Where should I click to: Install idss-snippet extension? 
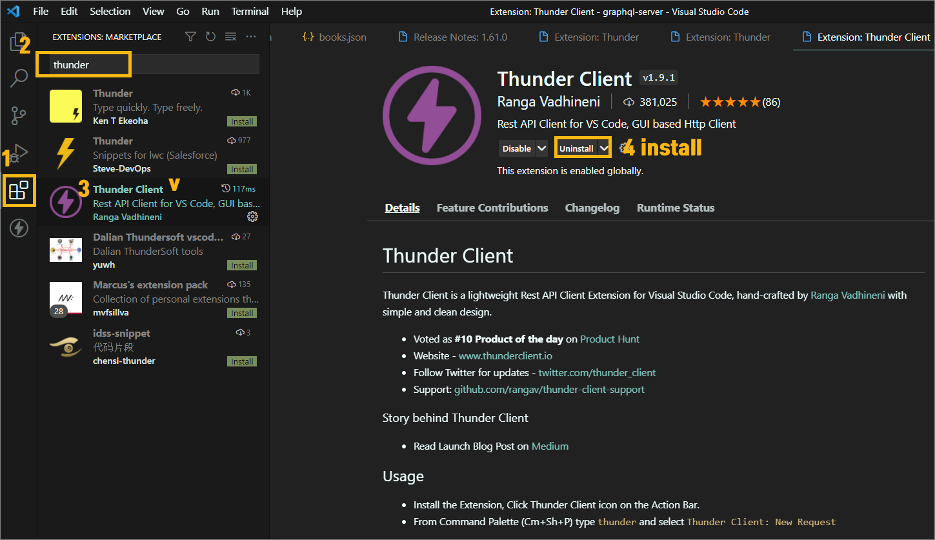click(x=242, y=361)
